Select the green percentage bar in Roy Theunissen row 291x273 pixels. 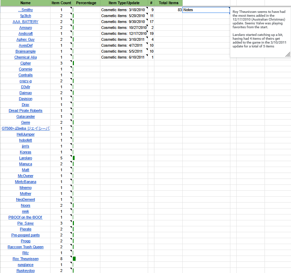[74, 259]
